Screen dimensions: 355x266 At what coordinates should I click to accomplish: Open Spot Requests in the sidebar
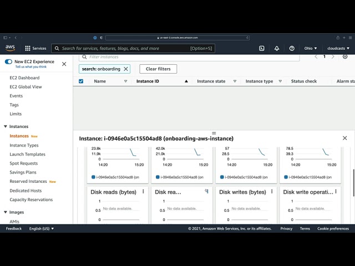pyautogui.click(x=23, y=163)
